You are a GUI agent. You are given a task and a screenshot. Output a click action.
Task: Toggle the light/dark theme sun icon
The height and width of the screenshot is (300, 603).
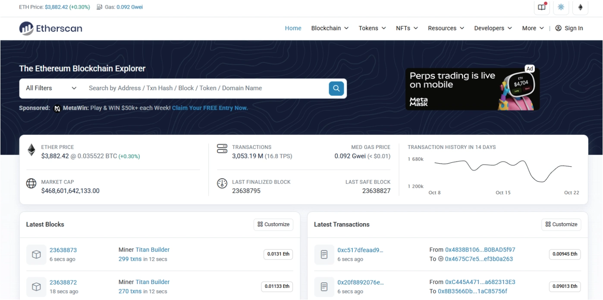(561, 7)
